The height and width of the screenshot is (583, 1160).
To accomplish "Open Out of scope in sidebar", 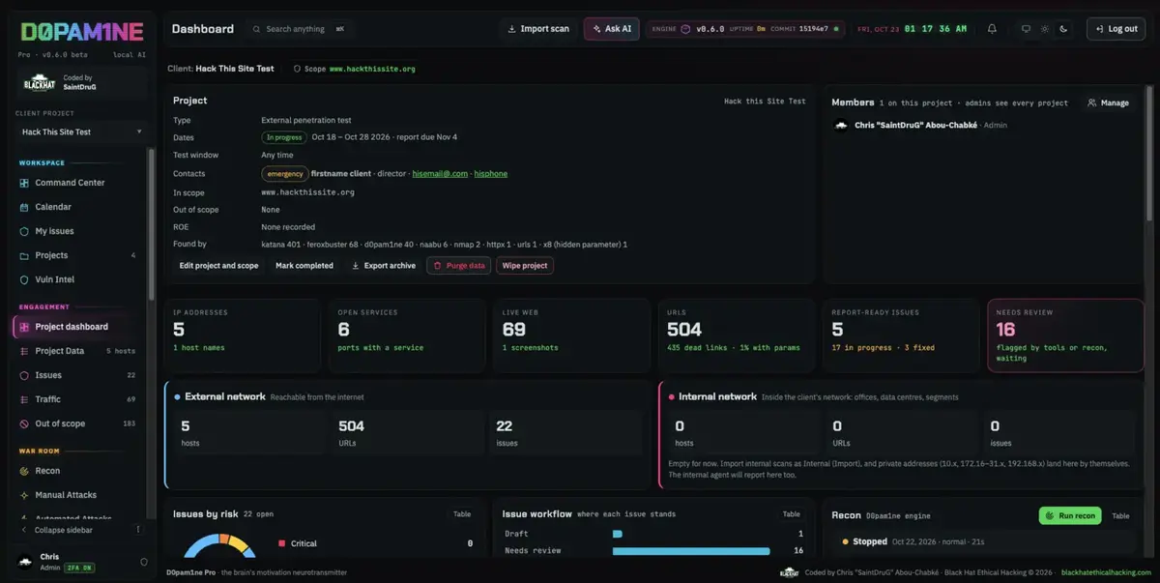I will (77, 423).
